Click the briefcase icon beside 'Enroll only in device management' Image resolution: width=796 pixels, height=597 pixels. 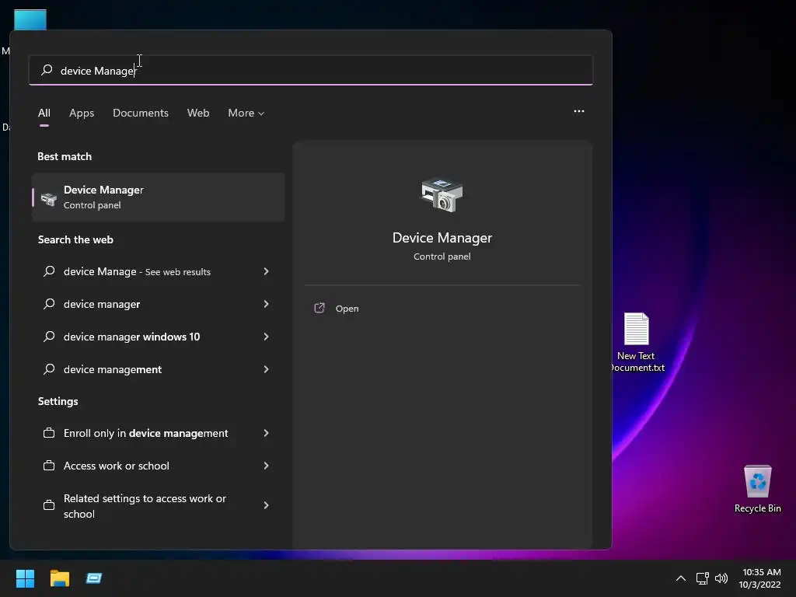coord(49,433)
